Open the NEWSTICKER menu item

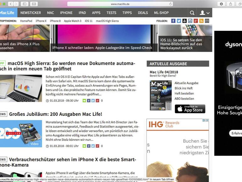pos(30,13)
